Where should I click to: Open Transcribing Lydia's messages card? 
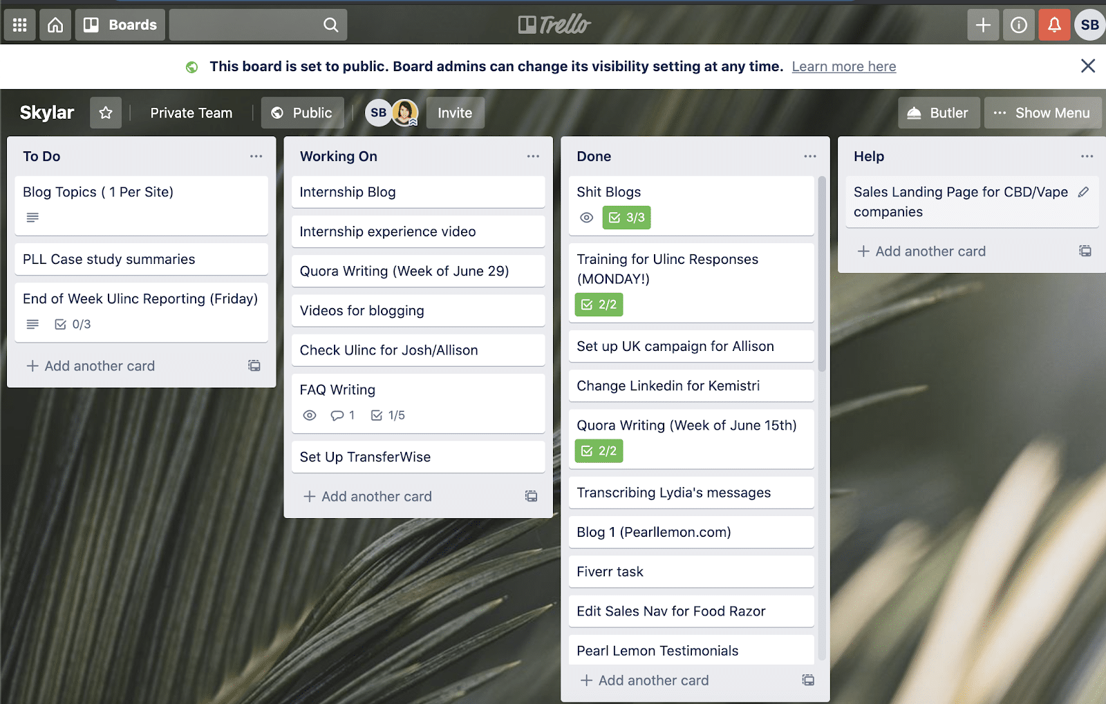coord(691,493)
